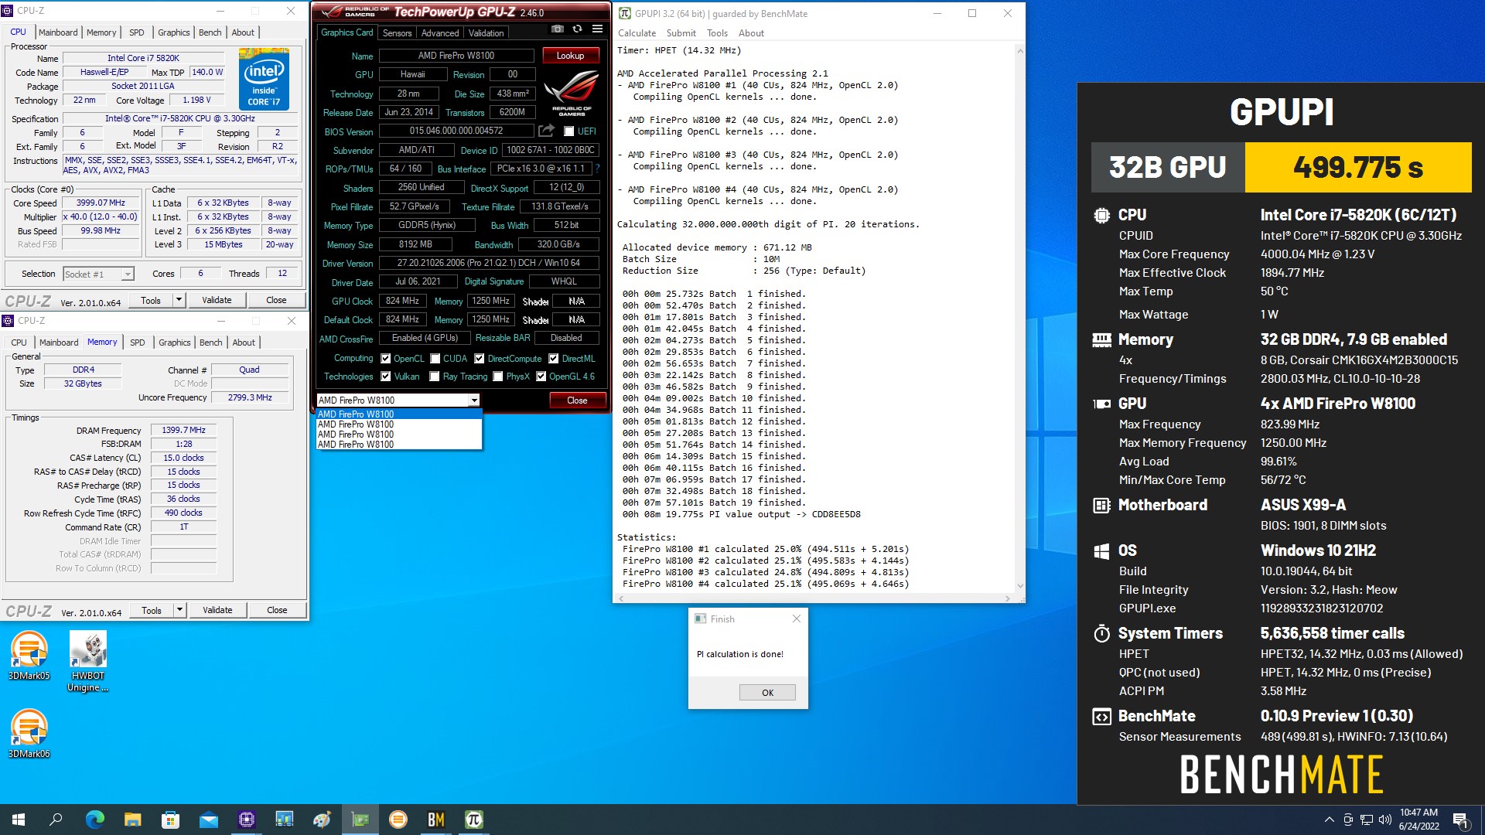Select the last AMD FirePro W8100 list entry
Viewport: 1485px width, 835px height.
[x=399, y=445]
